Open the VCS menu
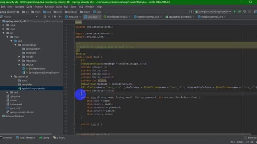This screenshot has width=257, height=144. coord(81,7)
